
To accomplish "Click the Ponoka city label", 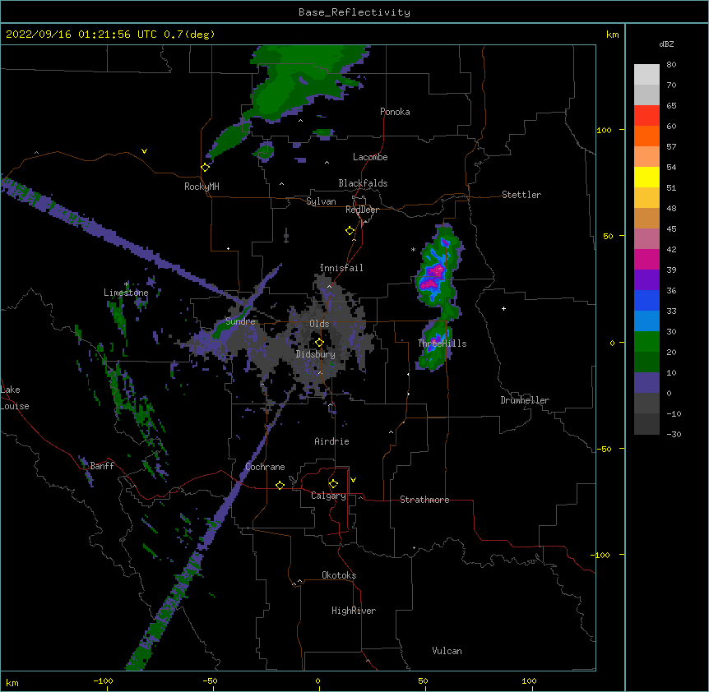I will (x=395, y=112).
